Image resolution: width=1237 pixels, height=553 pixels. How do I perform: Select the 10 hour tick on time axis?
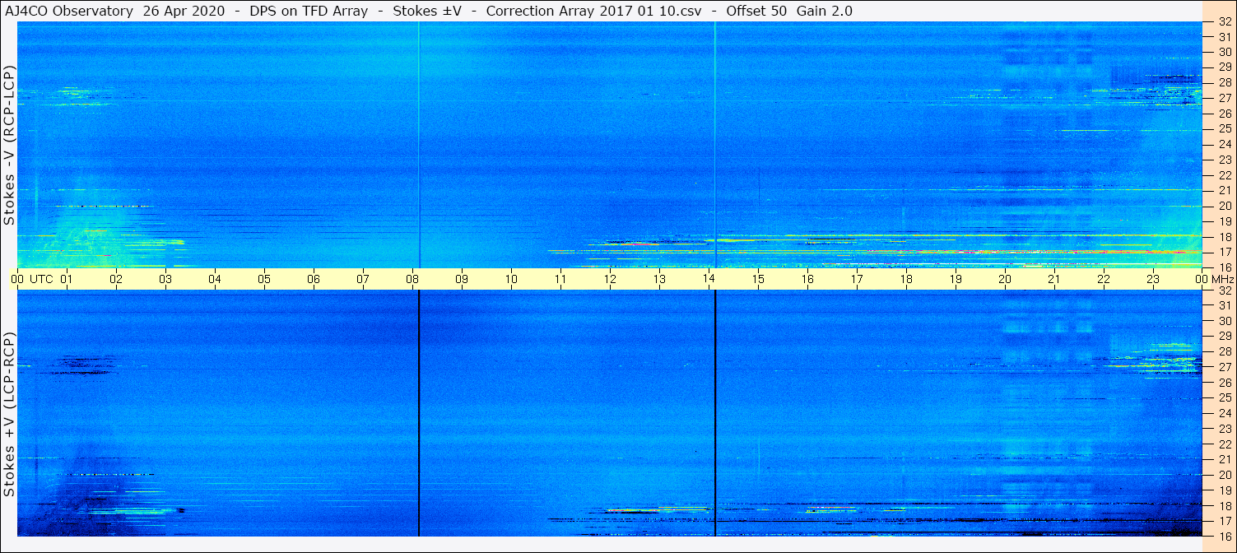pos(511,279)
